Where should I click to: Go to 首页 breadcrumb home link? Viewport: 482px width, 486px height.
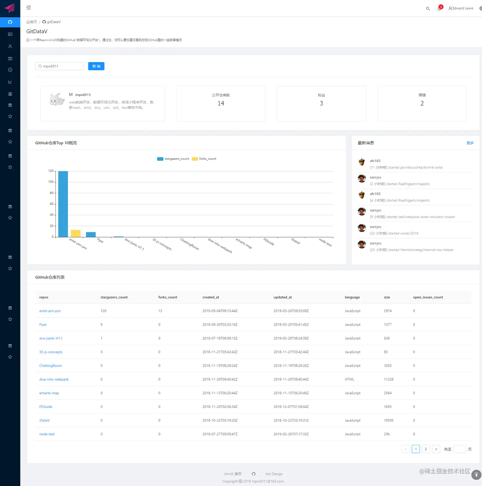click(x=32, y=22)
